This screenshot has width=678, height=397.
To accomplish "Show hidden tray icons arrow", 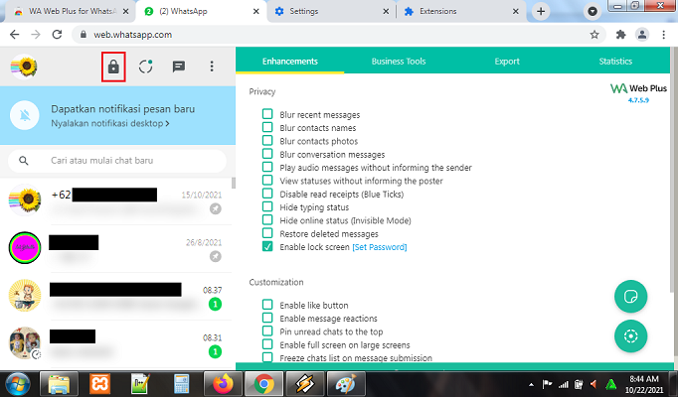I will tap(531, 384).
